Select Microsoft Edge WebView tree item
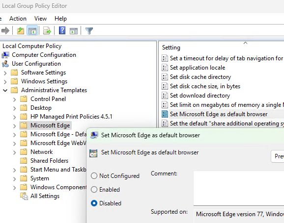 [x=58, y=143]
